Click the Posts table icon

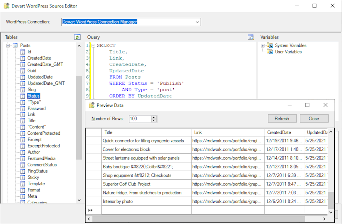(15, 45)
